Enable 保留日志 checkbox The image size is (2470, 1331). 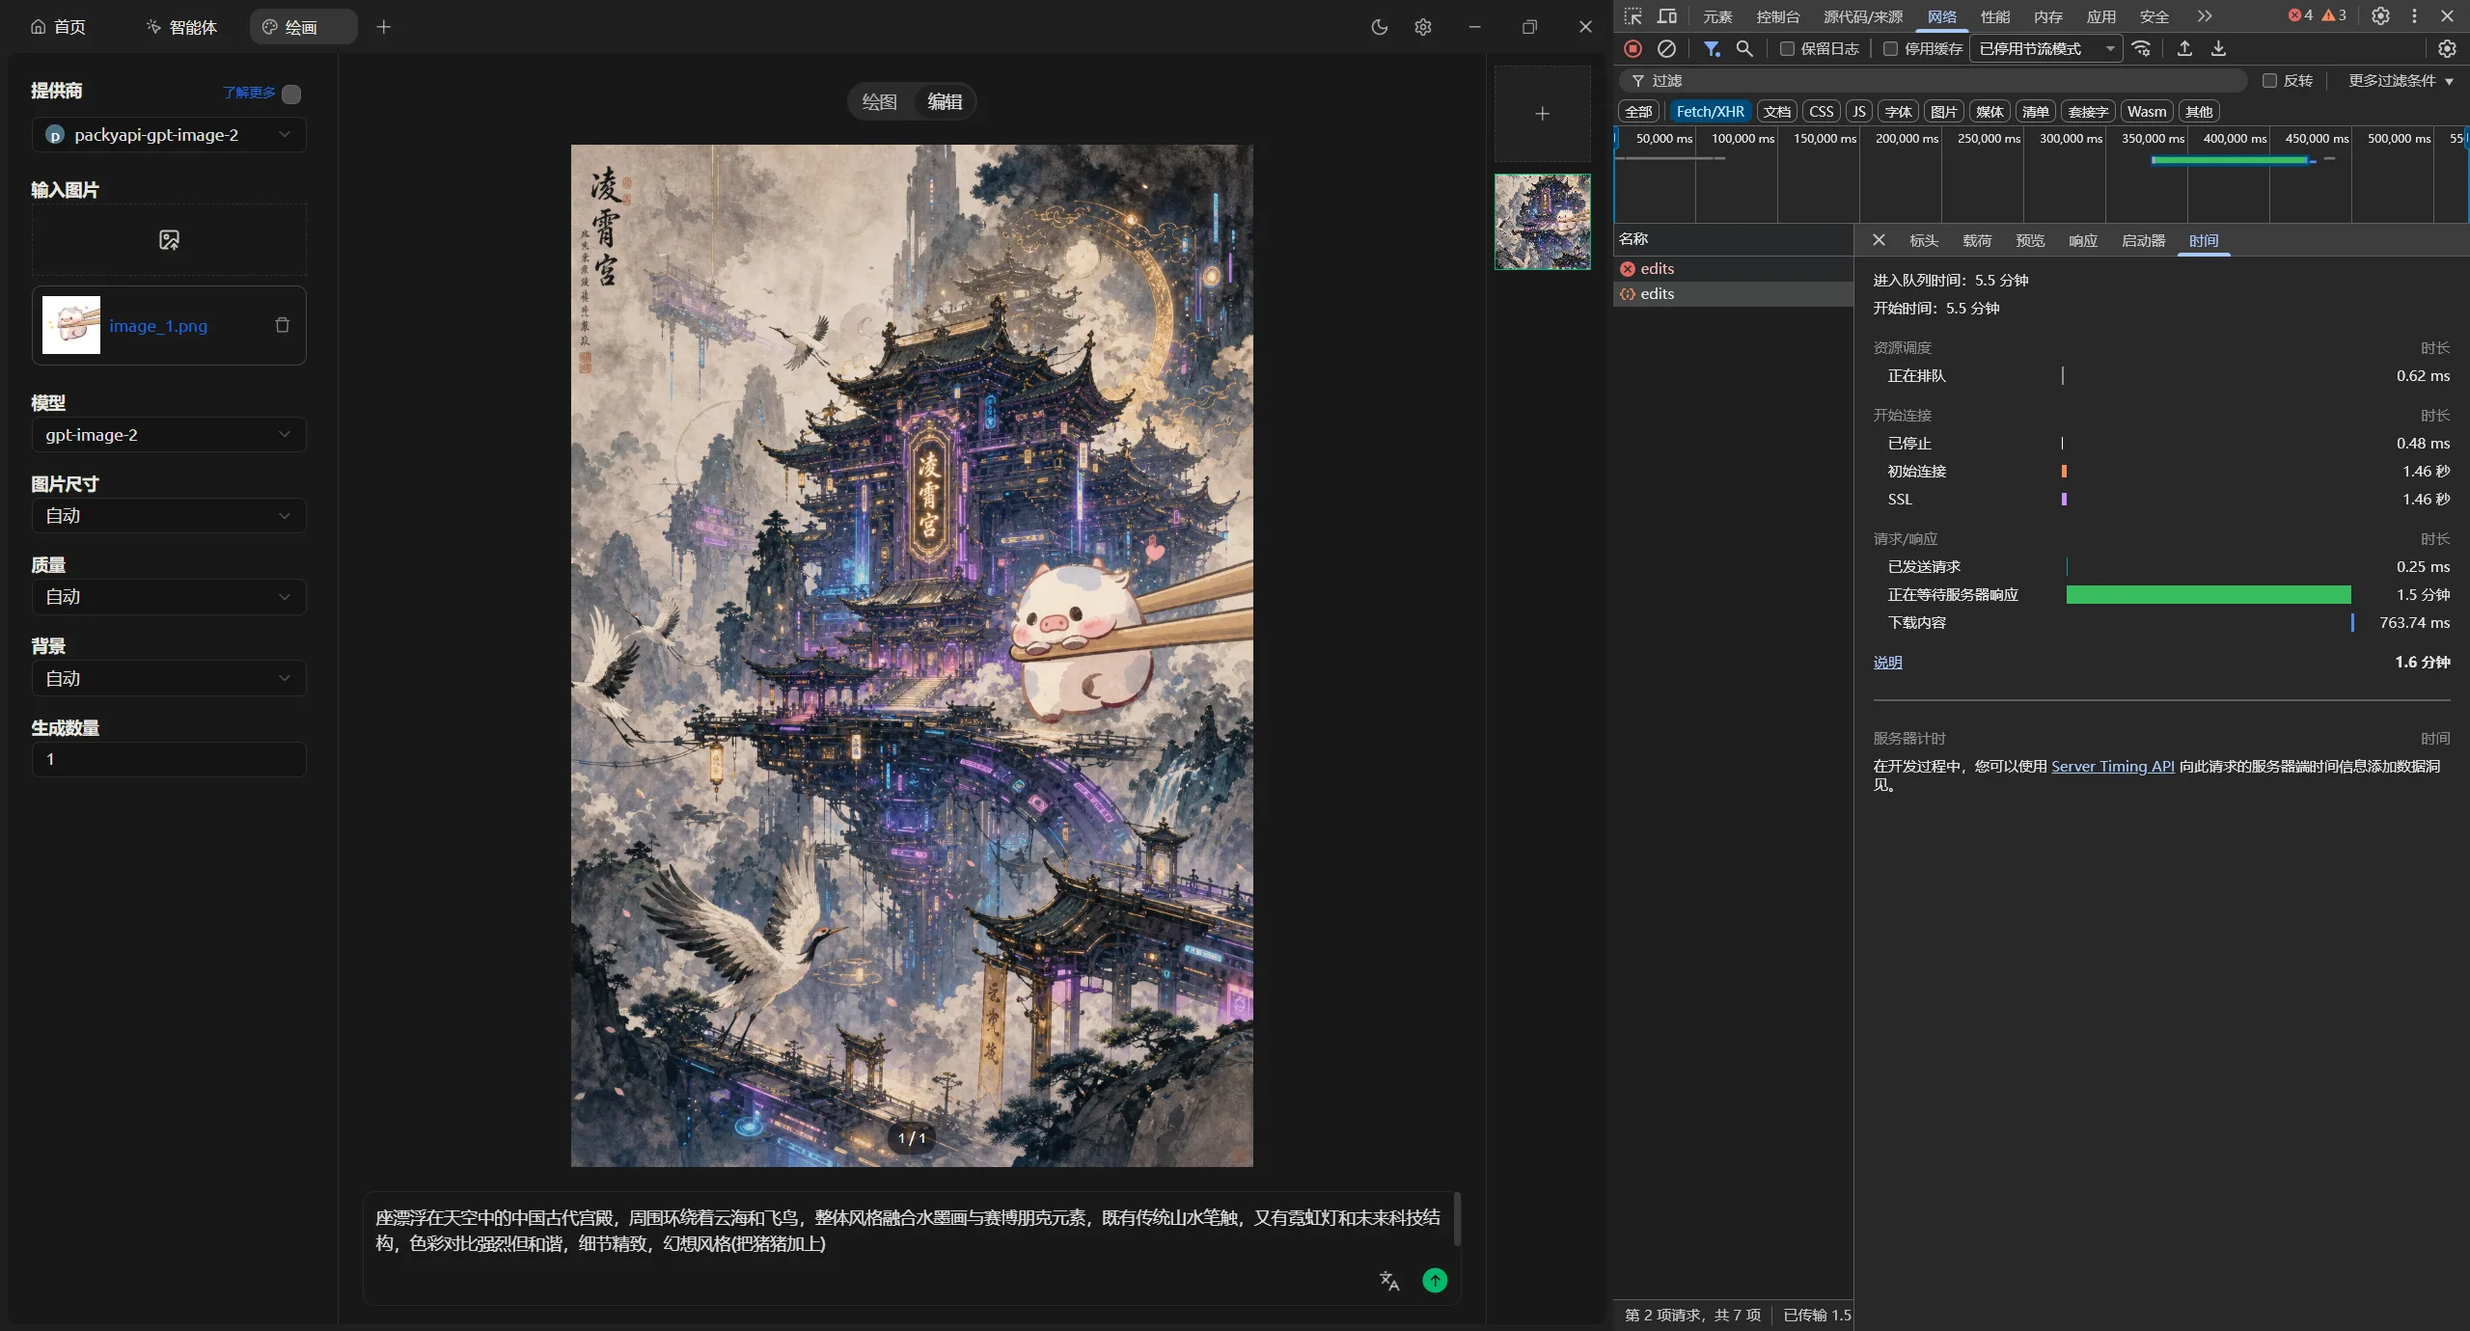[1787, 49]
